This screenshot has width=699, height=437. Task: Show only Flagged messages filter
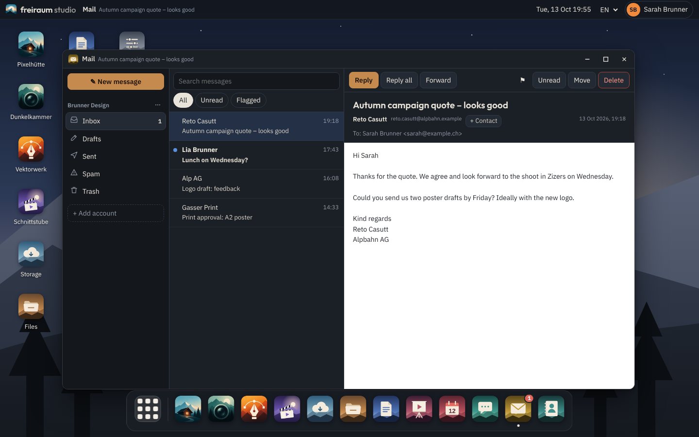249,100
